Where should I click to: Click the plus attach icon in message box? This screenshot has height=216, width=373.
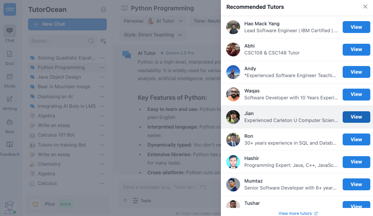point(125,200)
